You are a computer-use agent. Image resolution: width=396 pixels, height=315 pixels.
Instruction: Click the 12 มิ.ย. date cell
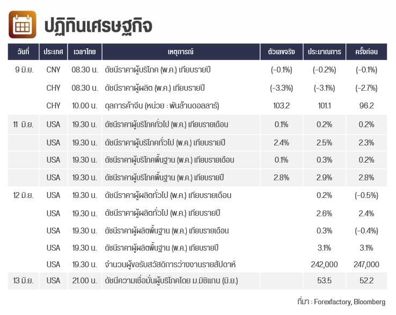(x=23, y=195)
